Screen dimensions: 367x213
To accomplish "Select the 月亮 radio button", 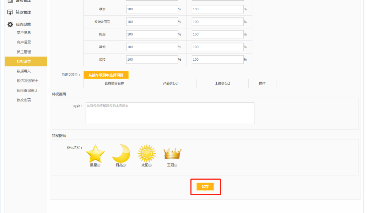I will (x=124, y=165).
